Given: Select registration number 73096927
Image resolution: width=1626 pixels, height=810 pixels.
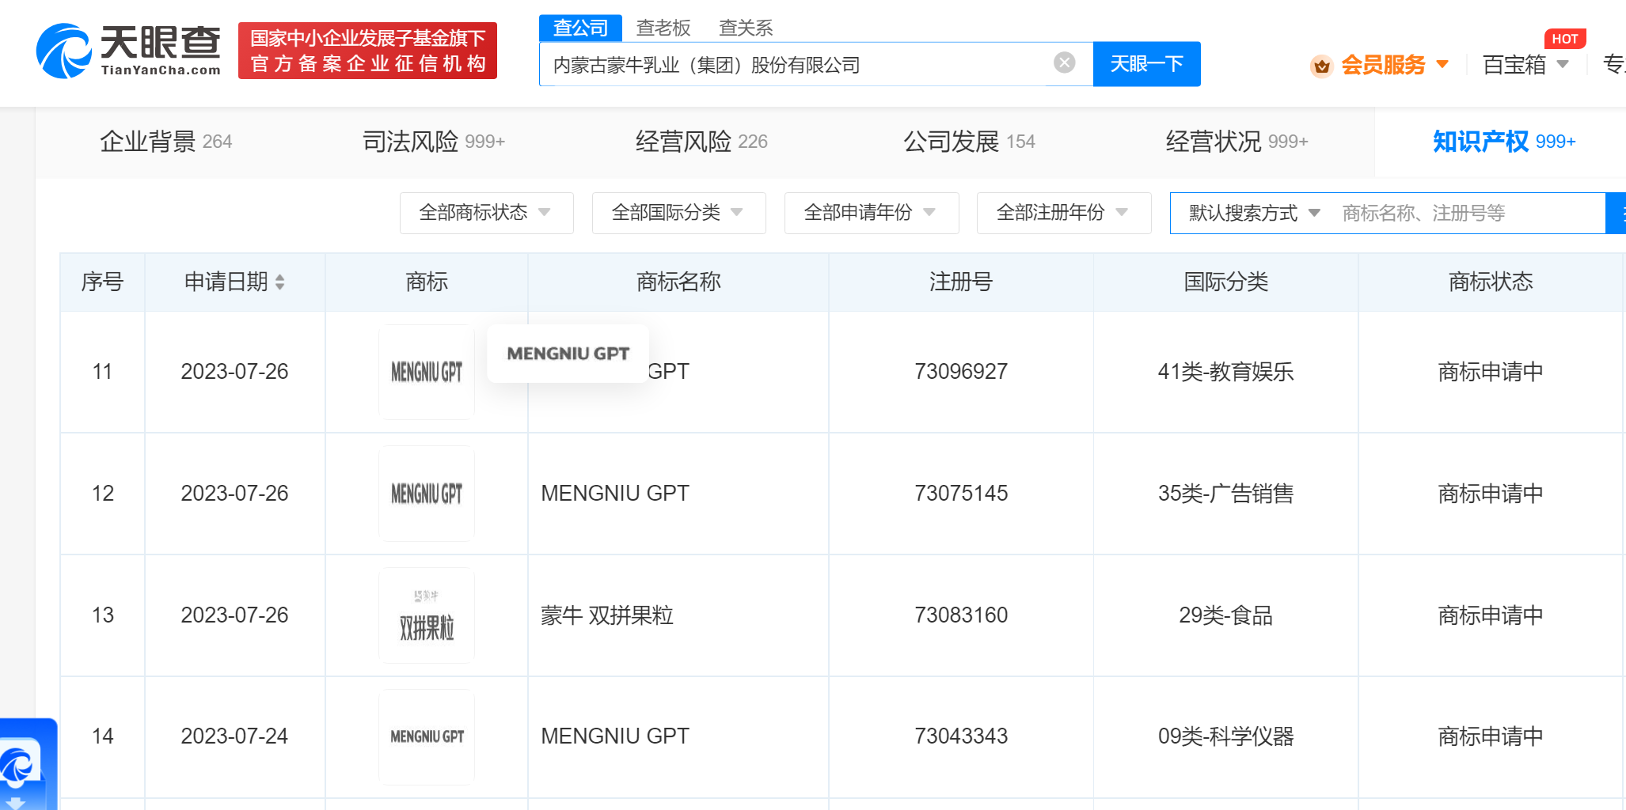Looking at the screenshot, I should (961, 372).
